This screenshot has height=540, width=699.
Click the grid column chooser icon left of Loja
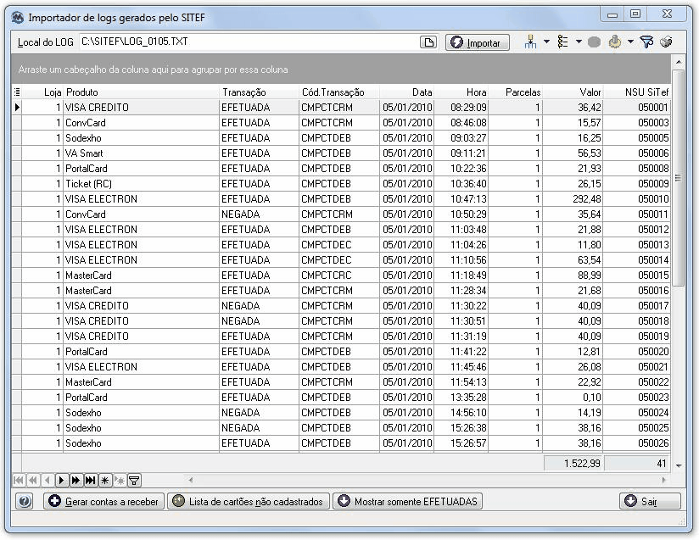tap(16, 92)
